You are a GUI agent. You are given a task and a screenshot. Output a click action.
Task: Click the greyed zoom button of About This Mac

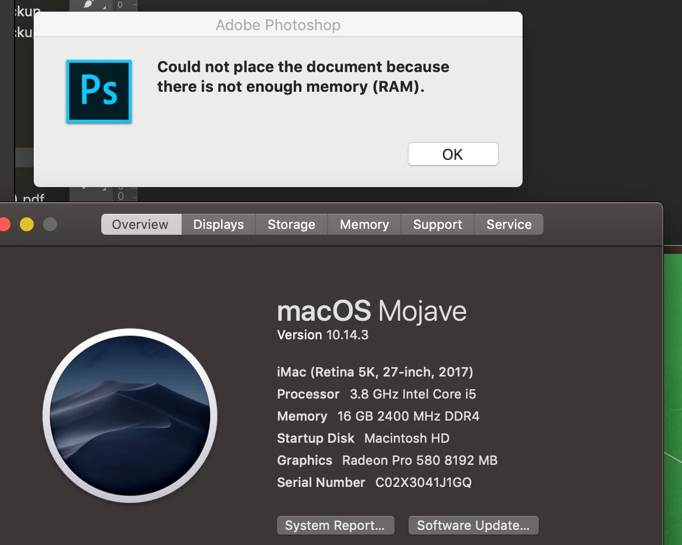coord(50,224)
